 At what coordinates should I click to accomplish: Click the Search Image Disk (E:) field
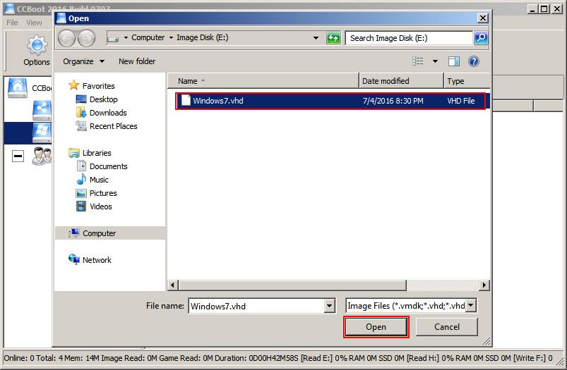[x=410, y=38]
